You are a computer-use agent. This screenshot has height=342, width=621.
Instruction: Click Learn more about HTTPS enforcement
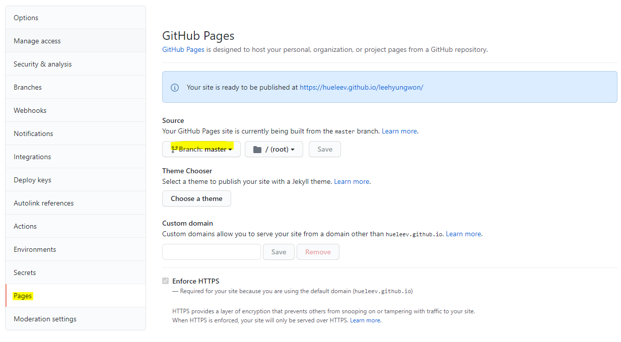(365, 320)
